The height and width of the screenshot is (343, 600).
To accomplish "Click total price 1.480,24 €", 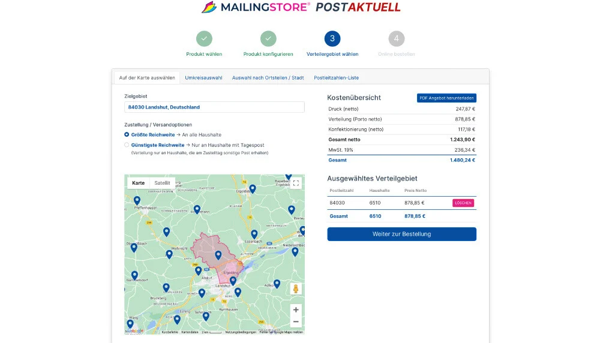I will tap(462, 160).
